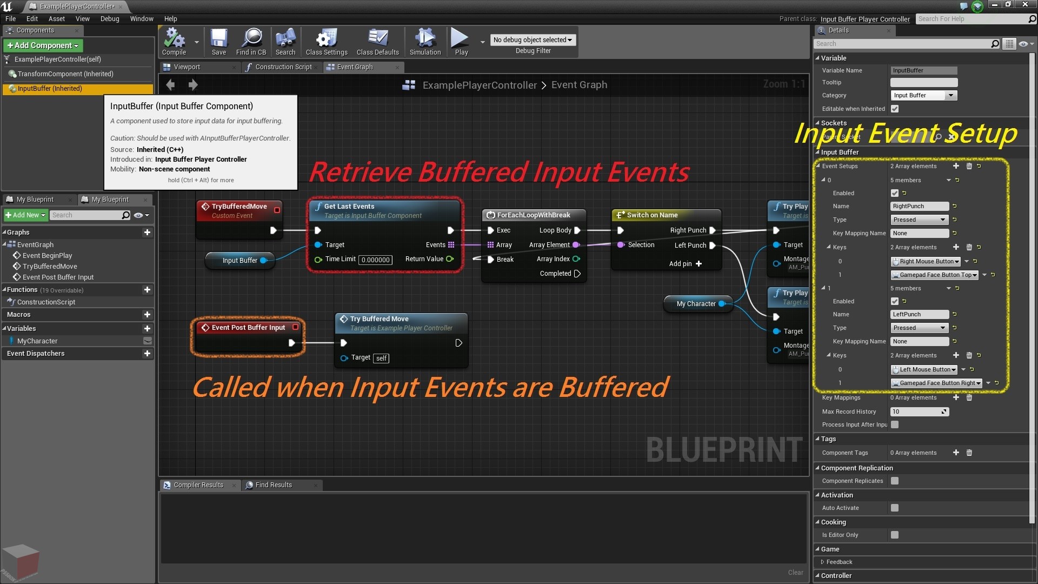Clear Key Mappings array with trash icon
The height and width of the screenshot is (584, 1038).
pyautogui.click(x=969, y=397)
